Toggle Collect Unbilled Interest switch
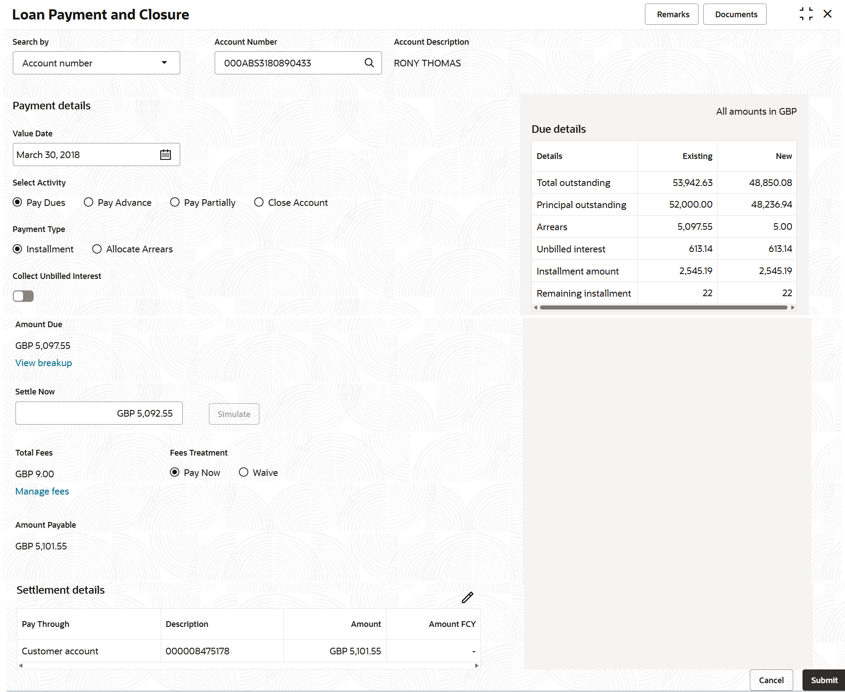Image resolution: width=845 pixels, height=692 pixels. 23,296
